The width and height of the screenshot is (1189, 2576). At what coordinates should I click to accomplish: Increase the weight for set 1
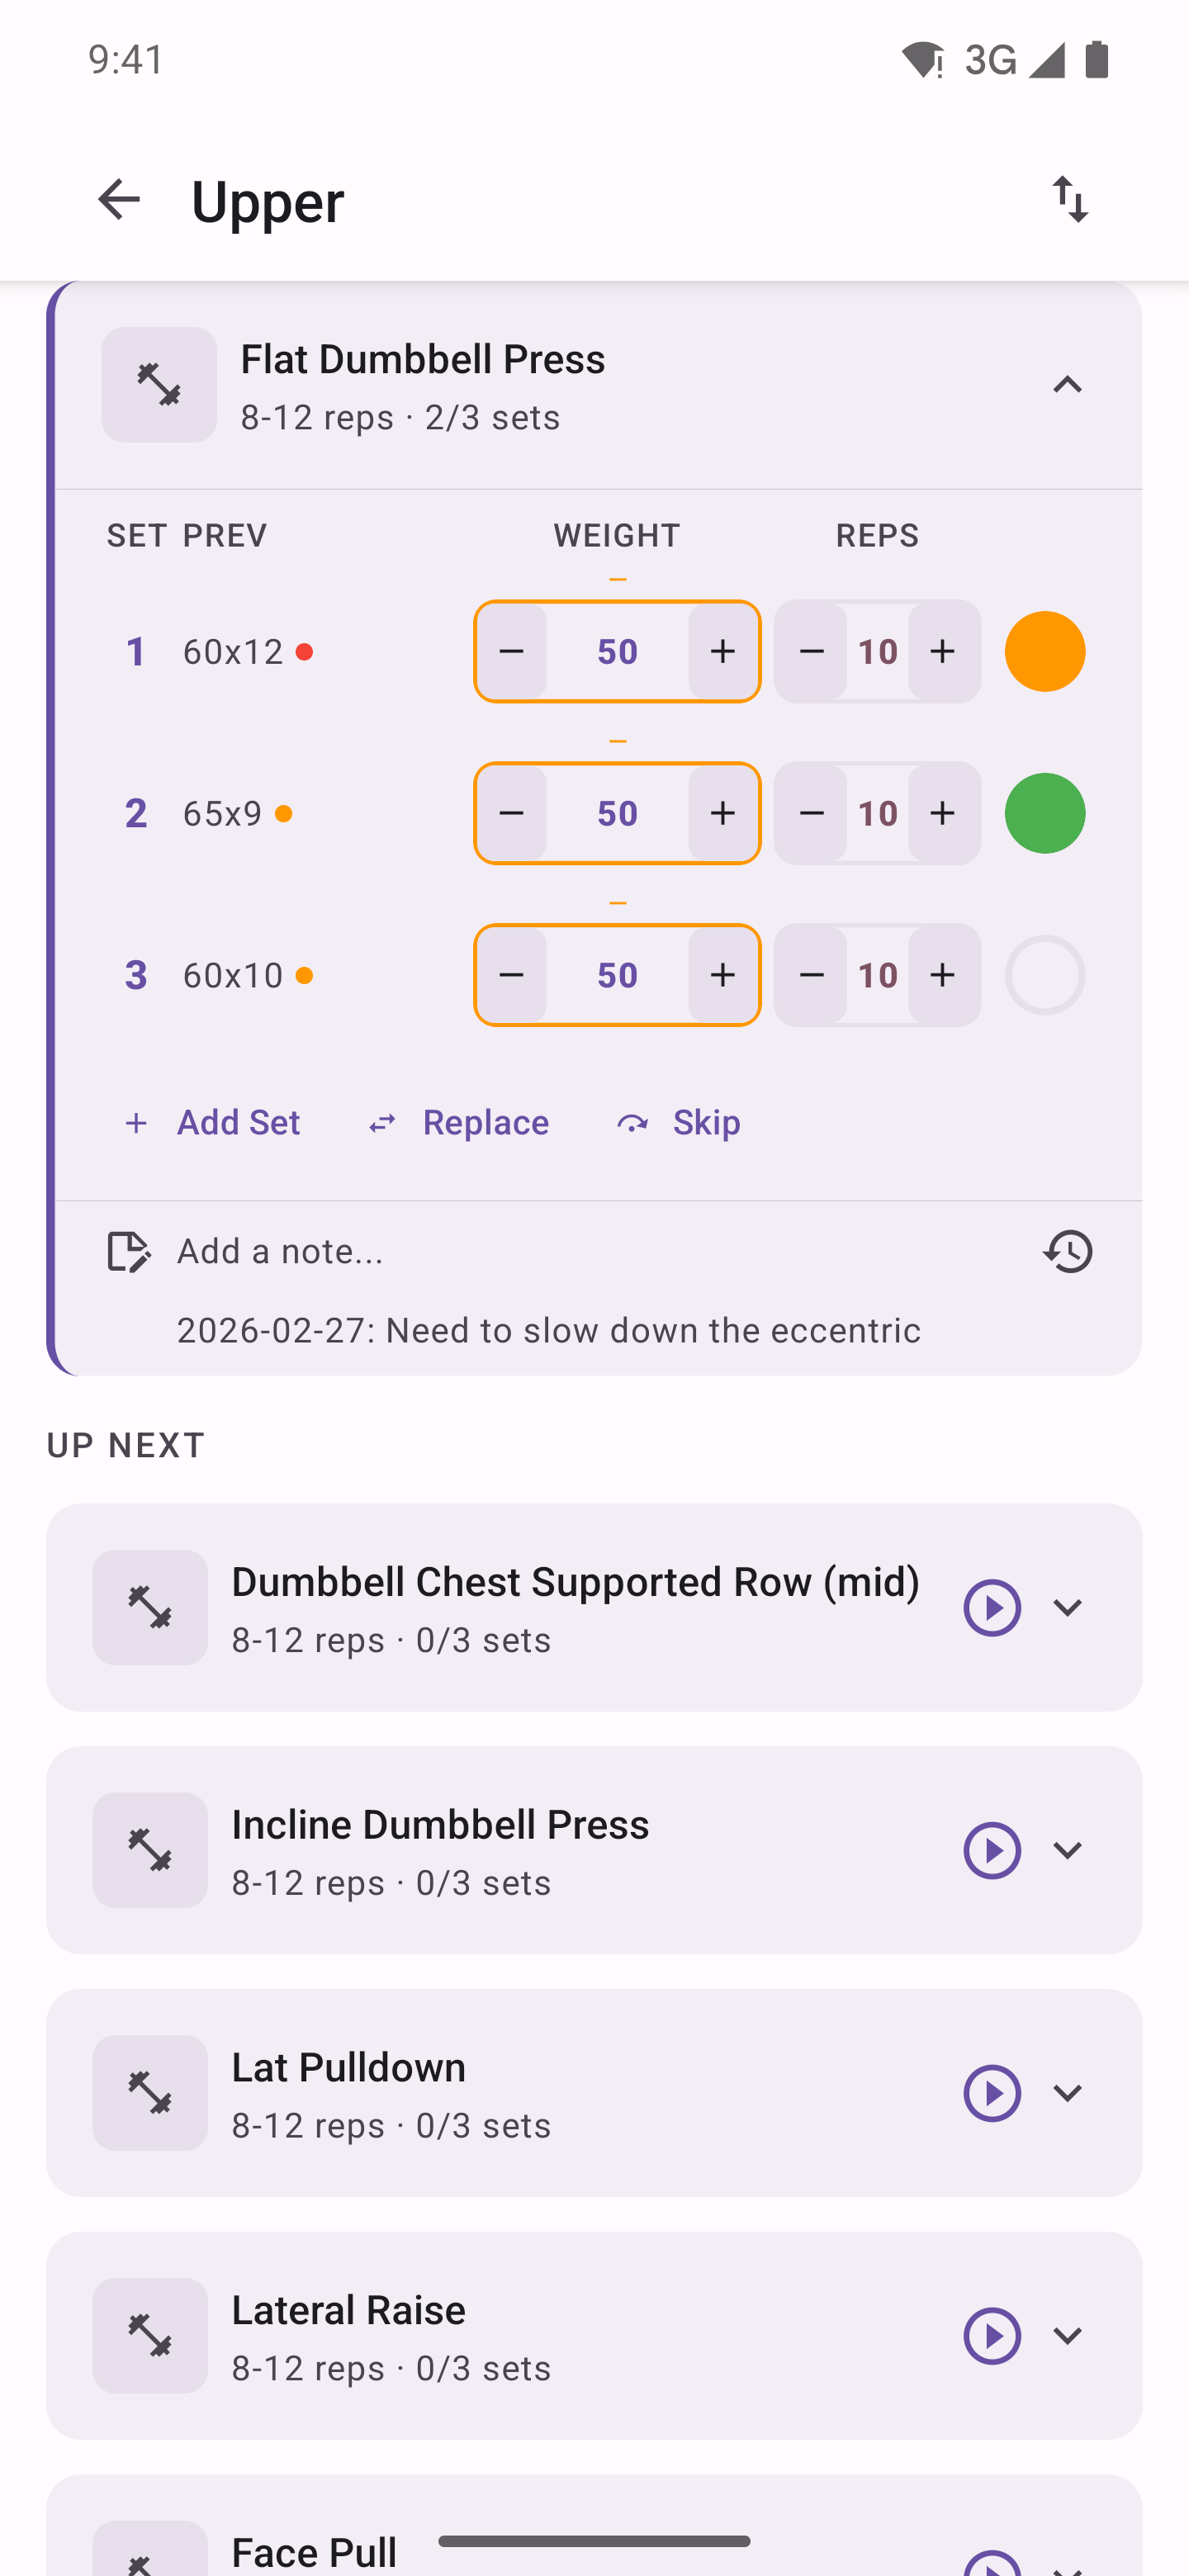[x=723, y=651]
